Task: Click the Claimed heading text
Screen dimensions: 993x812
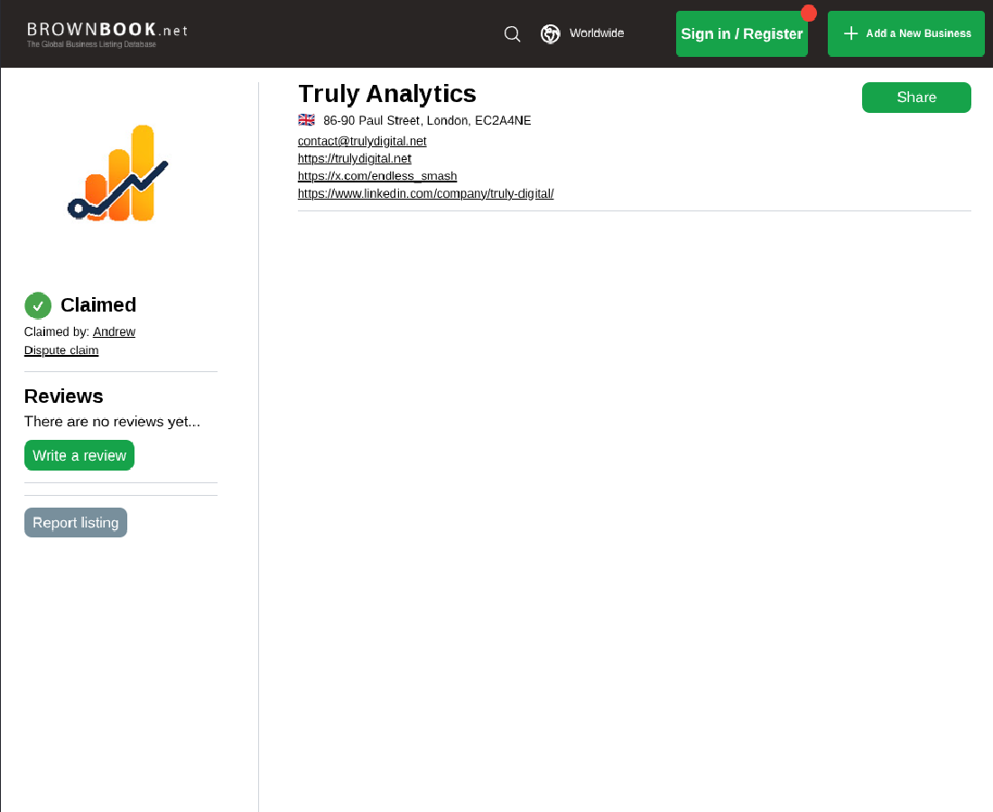Action: click(x=98, y=305)
